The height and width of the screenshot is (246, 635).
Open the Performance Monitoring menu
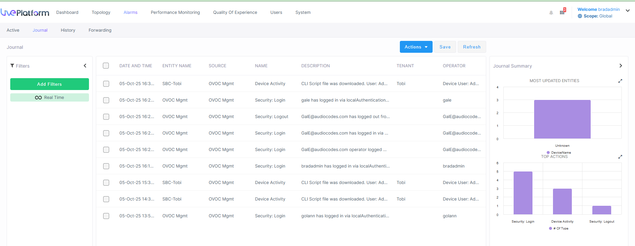[175, 13]
